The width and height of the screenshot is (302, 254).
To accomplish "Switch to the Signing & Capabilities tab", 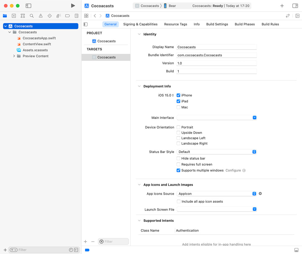I will point(140,24).
